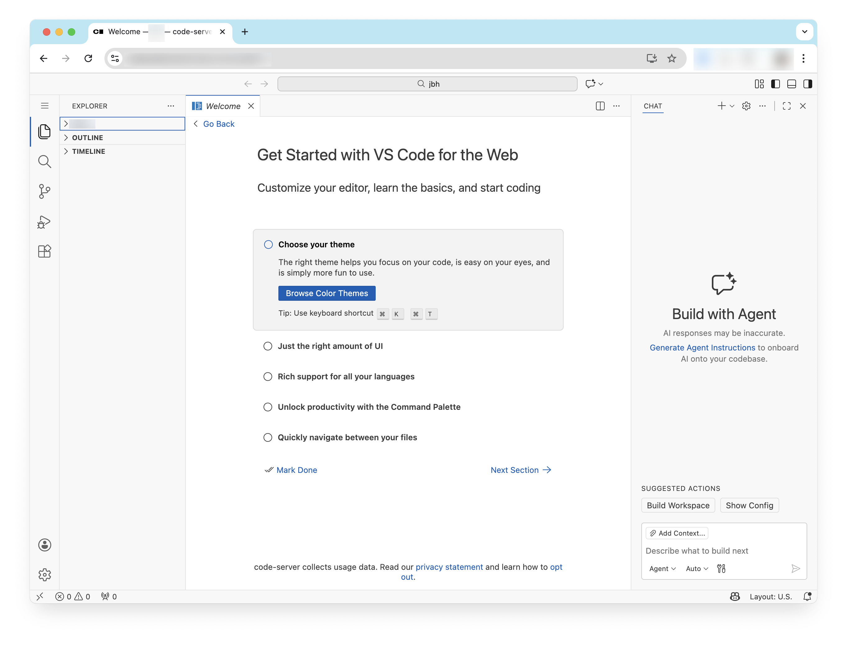Open Source Control view icon
This screenshot has height=645, width=847.
44,191
